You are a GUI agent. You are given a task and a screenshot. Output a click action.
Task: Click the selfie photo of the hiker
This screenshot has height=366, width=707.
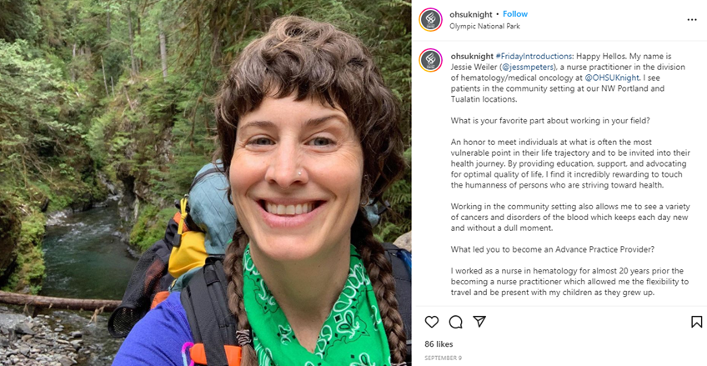point(206,183)
